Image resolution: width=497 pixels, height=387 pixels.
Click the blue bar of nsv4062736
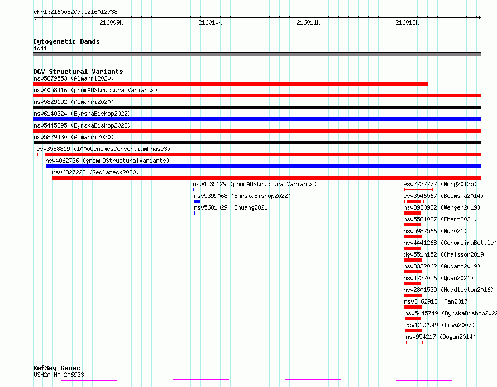point(264,166)
